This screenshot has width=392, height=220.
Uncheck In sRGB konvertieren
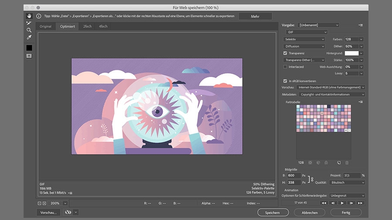point(285,81)
